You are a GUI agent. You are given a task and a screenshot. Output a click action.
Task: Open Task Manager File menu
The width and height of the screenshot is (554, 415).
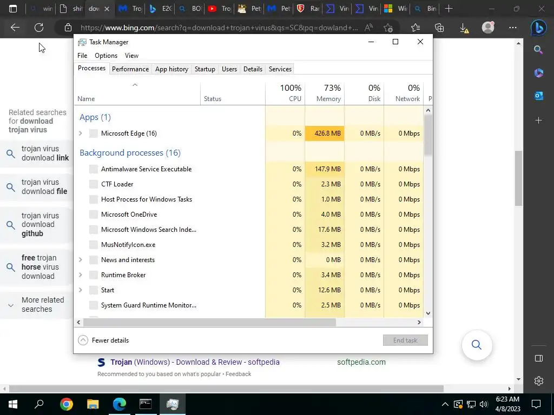click(82, 56)
